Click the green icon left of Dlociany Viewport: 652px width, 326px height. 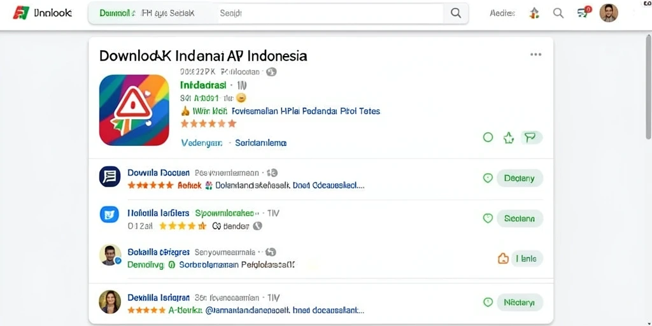[488, 178]
